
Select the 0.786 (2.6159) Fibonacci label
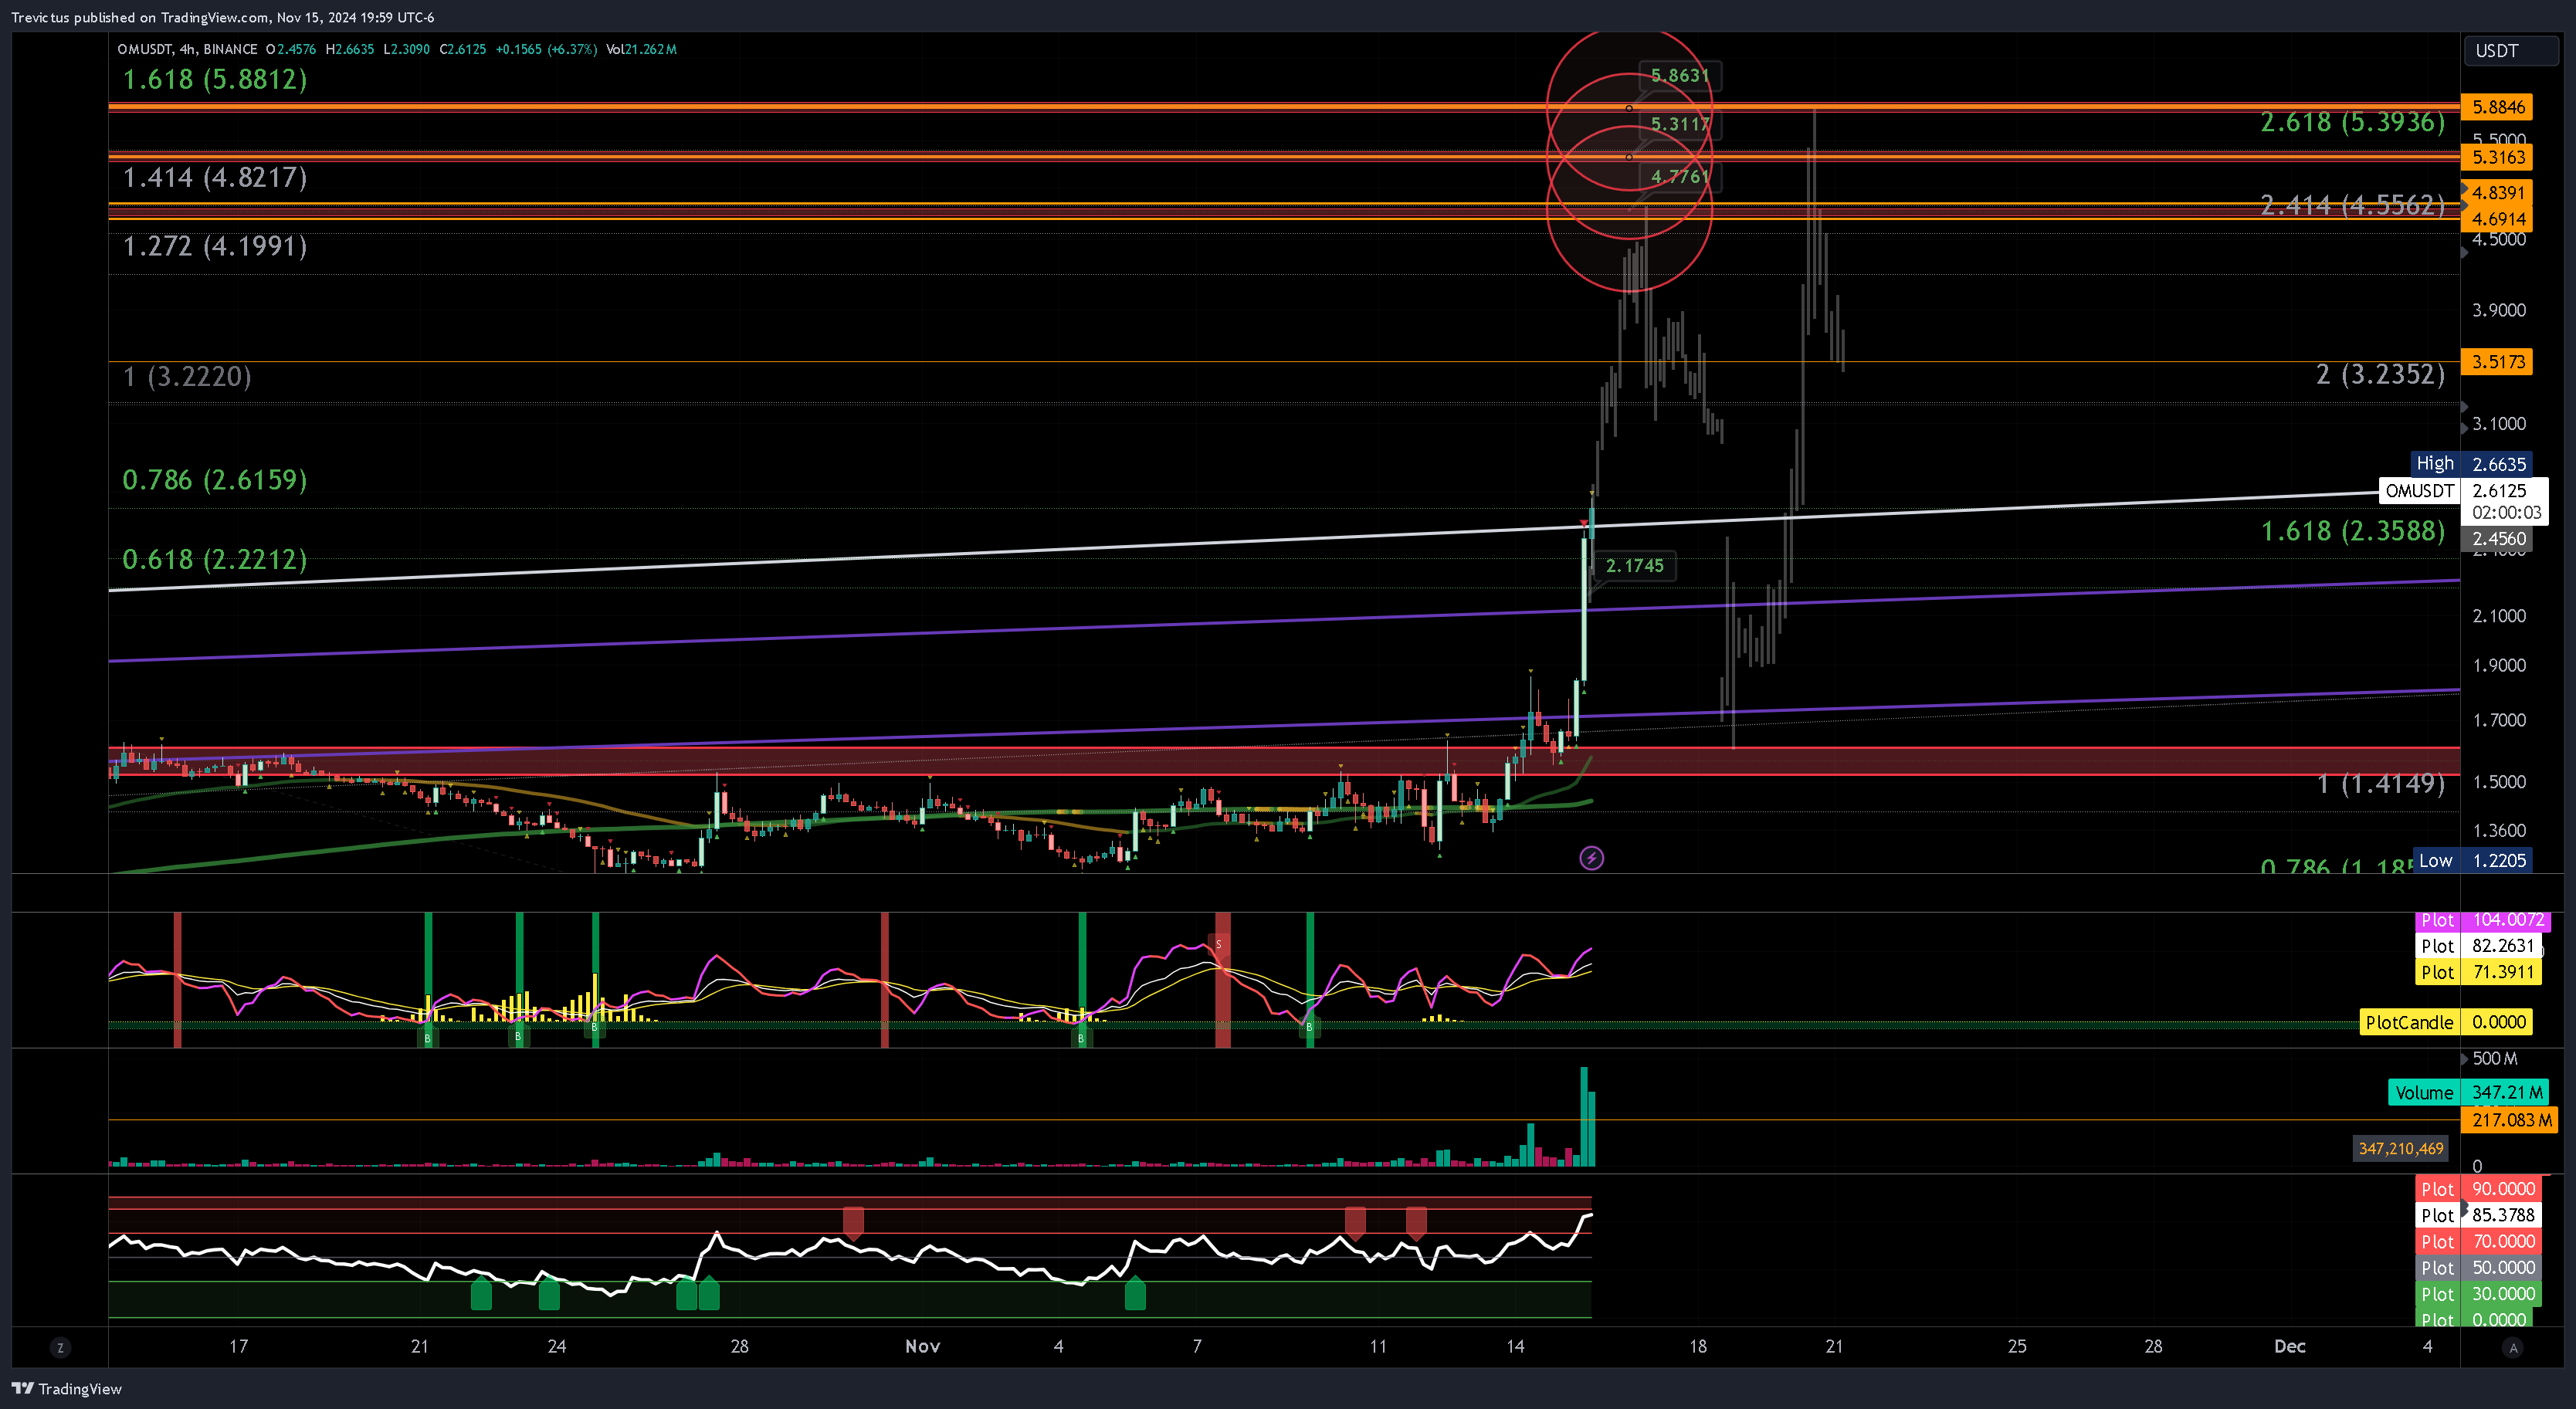(x=214, y=479)
